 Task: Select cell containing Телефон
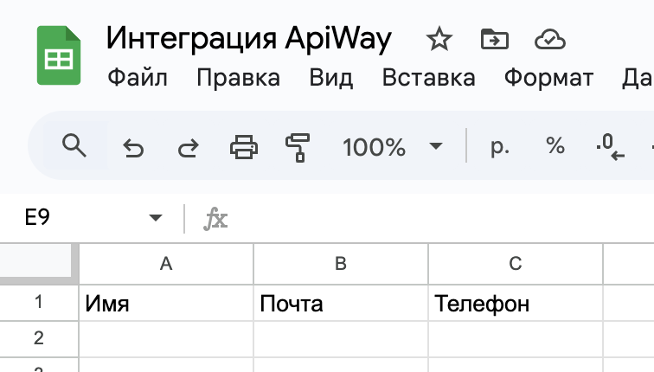(516, 304)
